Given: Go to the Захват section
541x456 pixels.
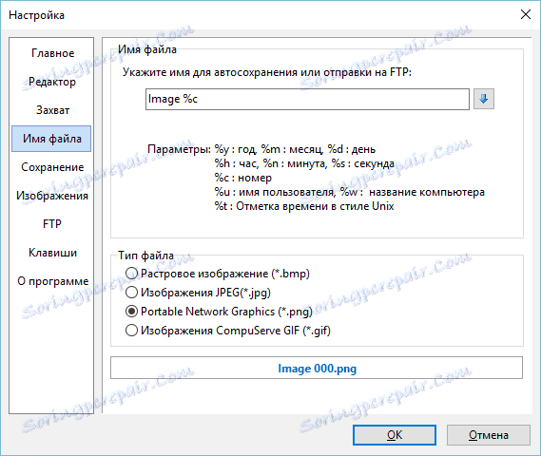Looking at the screenshot, I should click(52, 110).
